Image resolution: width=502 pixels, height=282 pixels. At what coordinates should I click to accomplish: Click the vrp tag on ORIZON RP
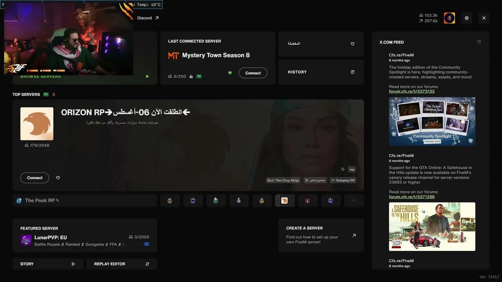[352, 169]
